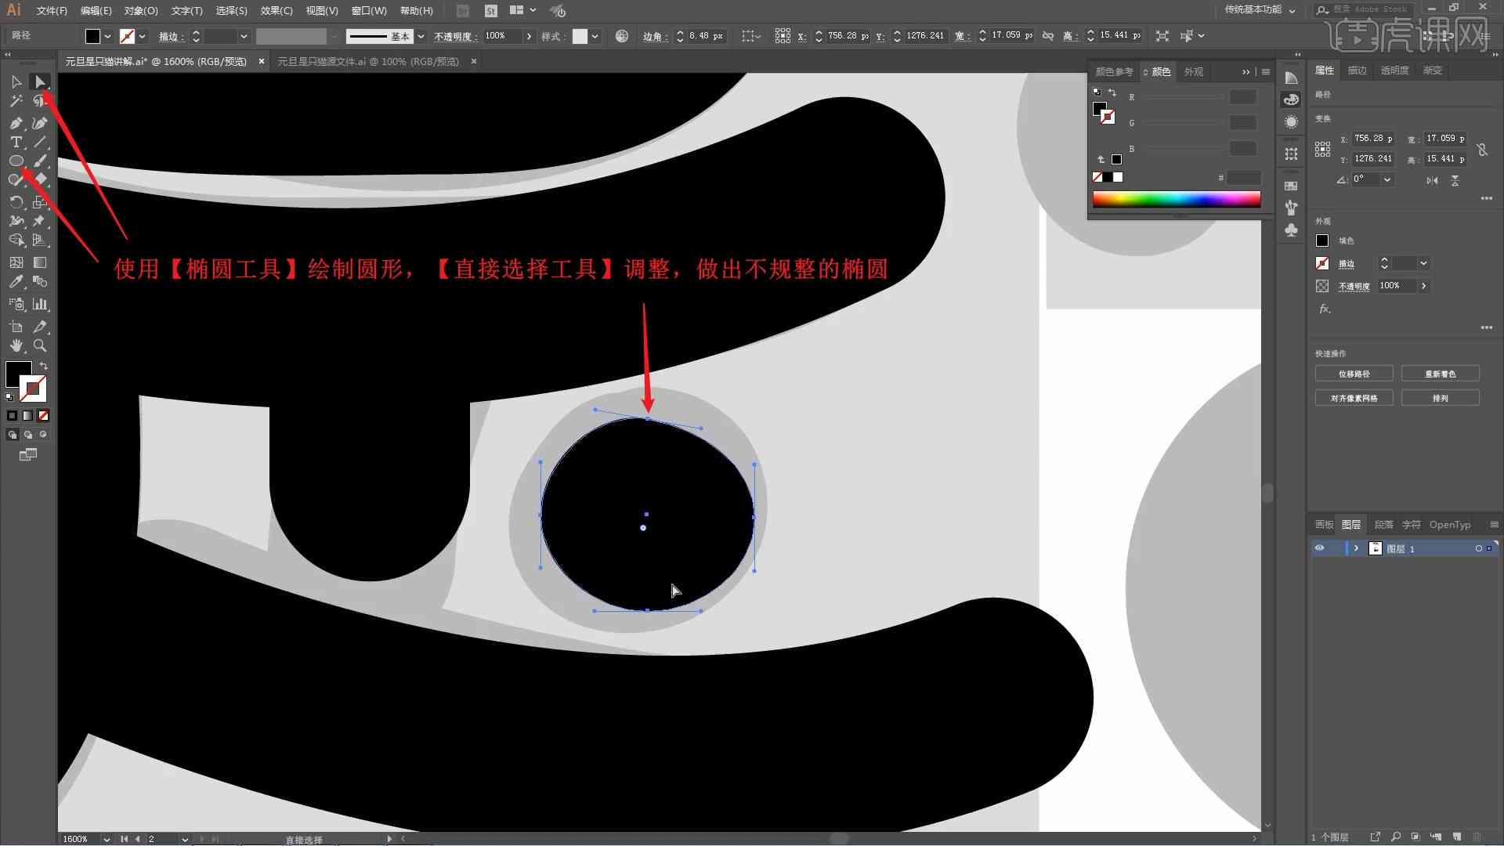Click the 似替路径 button
1504x846 pixels.
pos(1353,373)
